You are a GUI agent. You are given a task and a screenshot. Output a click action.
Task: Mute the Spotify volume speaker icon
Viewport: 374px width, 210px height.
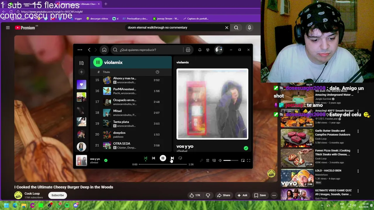point(220,160)
